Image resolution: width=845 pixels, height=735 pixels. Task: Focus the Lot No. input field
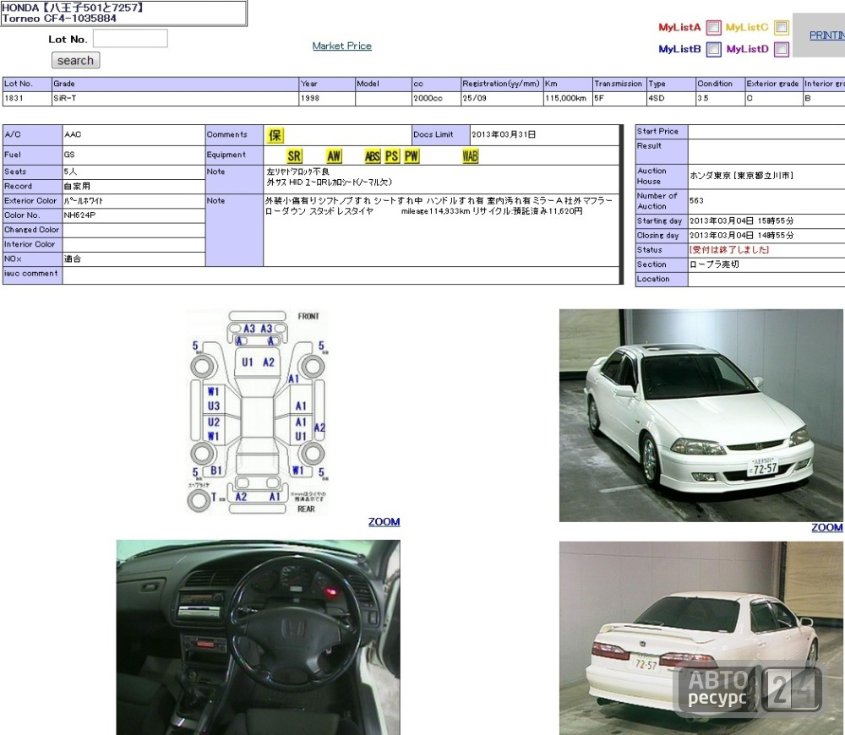pos(130,39)
